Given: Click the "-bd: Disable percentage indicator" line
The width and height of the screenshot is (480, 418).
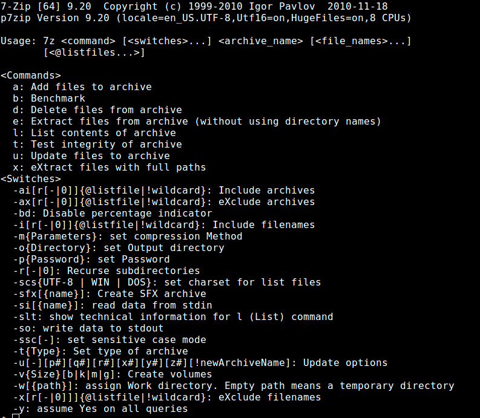Looking at the screenshot, I should click(x=112, y=214).
